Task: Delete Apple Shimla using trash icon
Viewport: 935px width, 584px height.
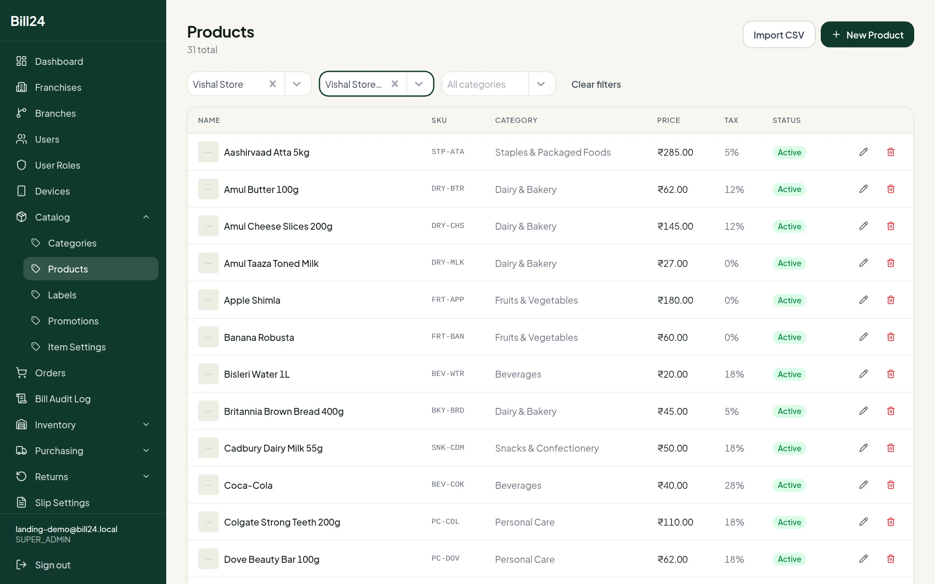Action: tap(891, 300)
